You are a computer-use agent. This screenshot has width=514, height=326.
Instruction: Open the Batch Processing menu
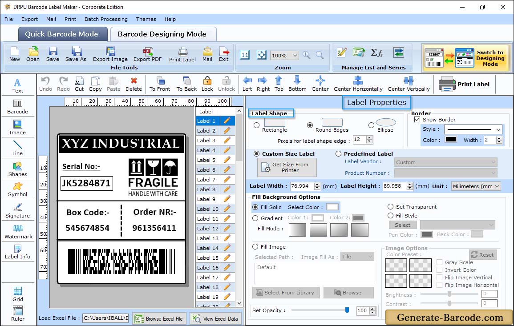[106, 19]
